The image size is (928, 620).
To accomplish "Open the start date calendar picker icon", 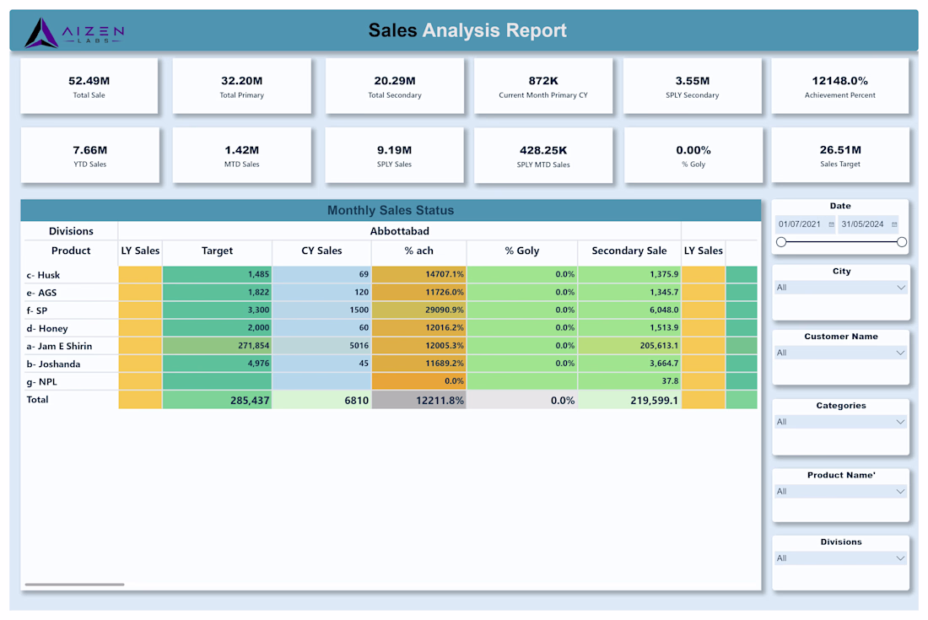I will point(832,224).
